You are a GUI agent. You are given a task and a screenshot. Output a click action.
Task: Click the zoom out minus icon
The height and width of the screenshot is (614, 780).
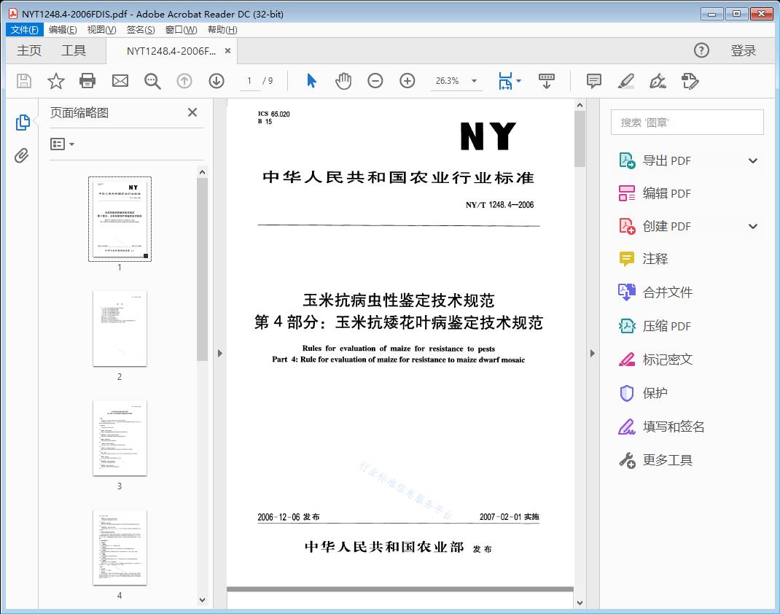[375, 81]
